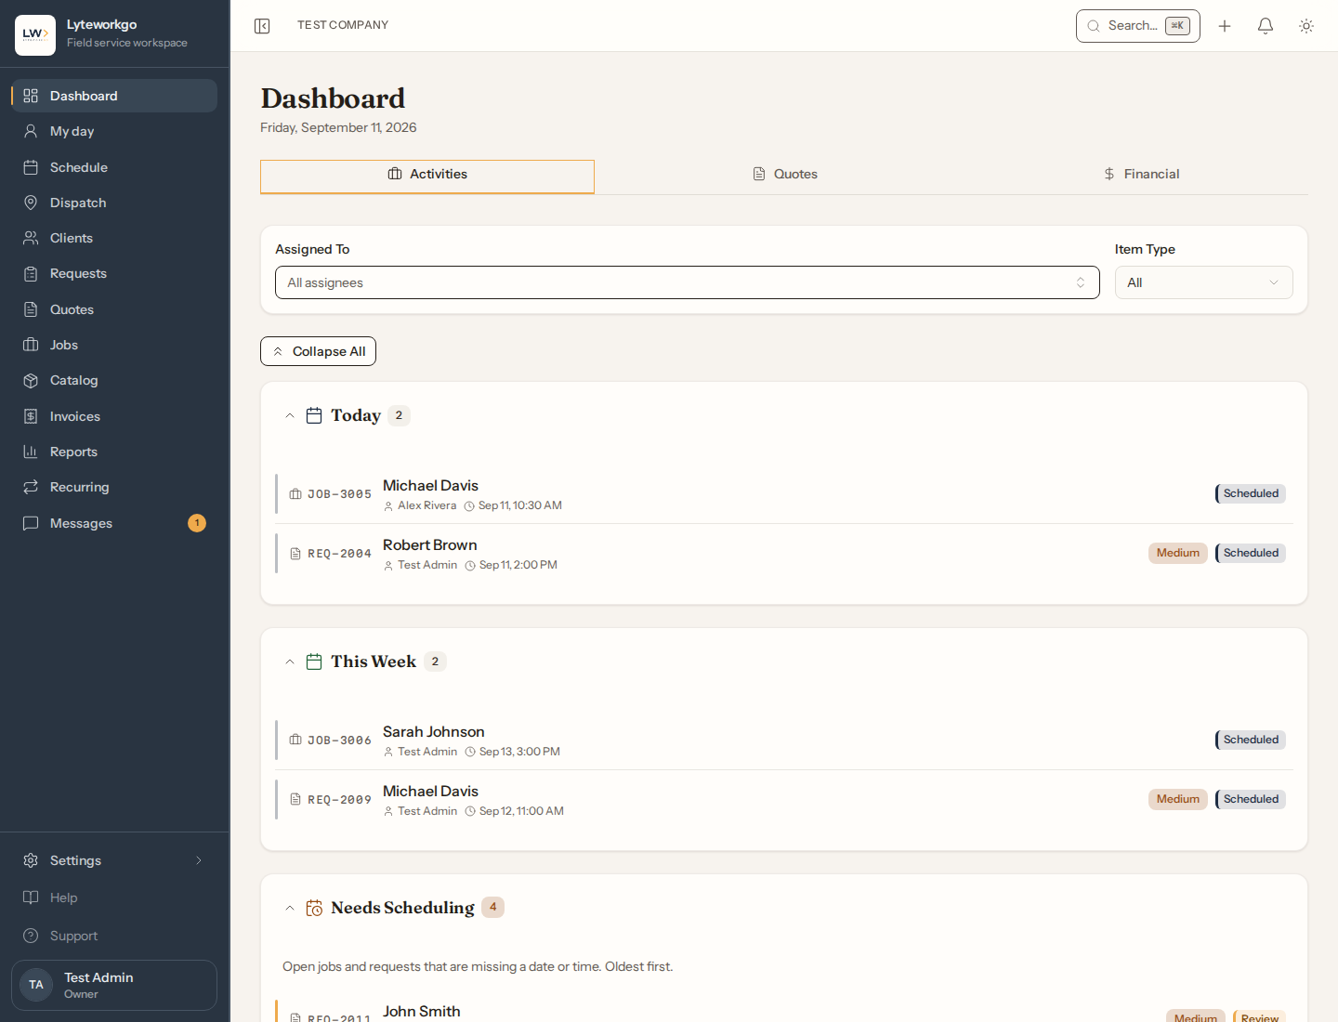Open Recurring in the sidebar
The height and width of the screenshot is (1022, 1338).
pos(114,487)
